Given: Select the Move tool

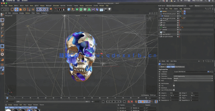Looking at the screenshot, I should (x=16, y=9).
